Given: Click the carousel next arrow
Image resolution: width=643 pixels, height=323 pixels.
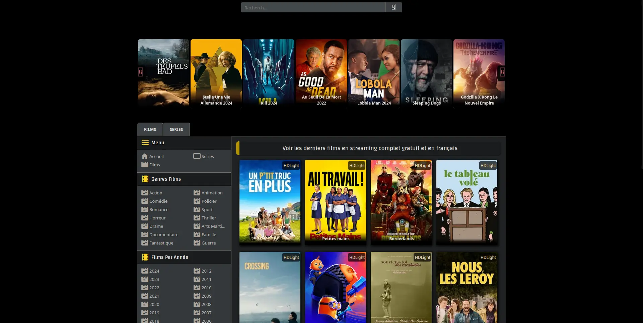Looking at the screenshot, I should [502, 72].
